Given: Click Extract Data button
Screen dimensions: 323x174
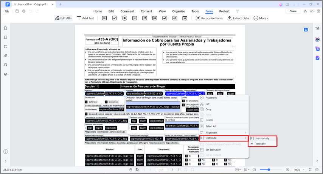Looking at the screenshot, I should pos(238,18).
